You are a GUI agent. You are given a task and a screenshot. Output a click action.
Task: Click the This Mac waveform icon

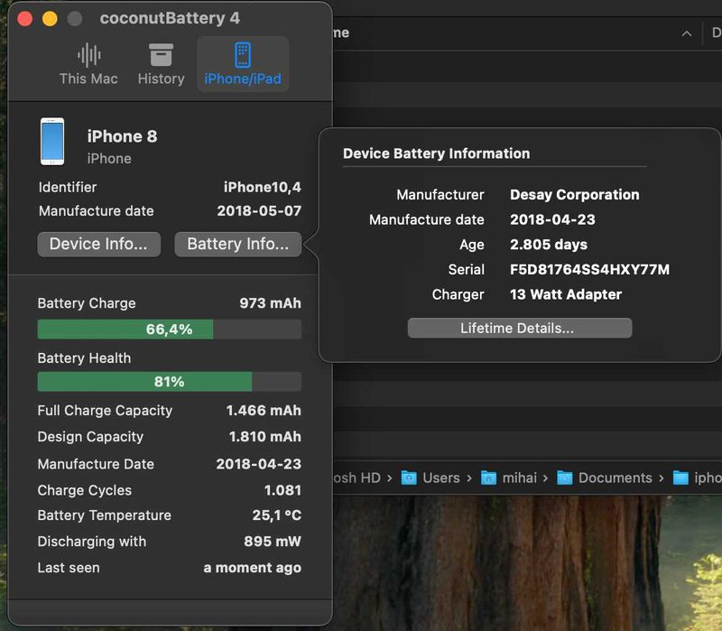(88, 55)
